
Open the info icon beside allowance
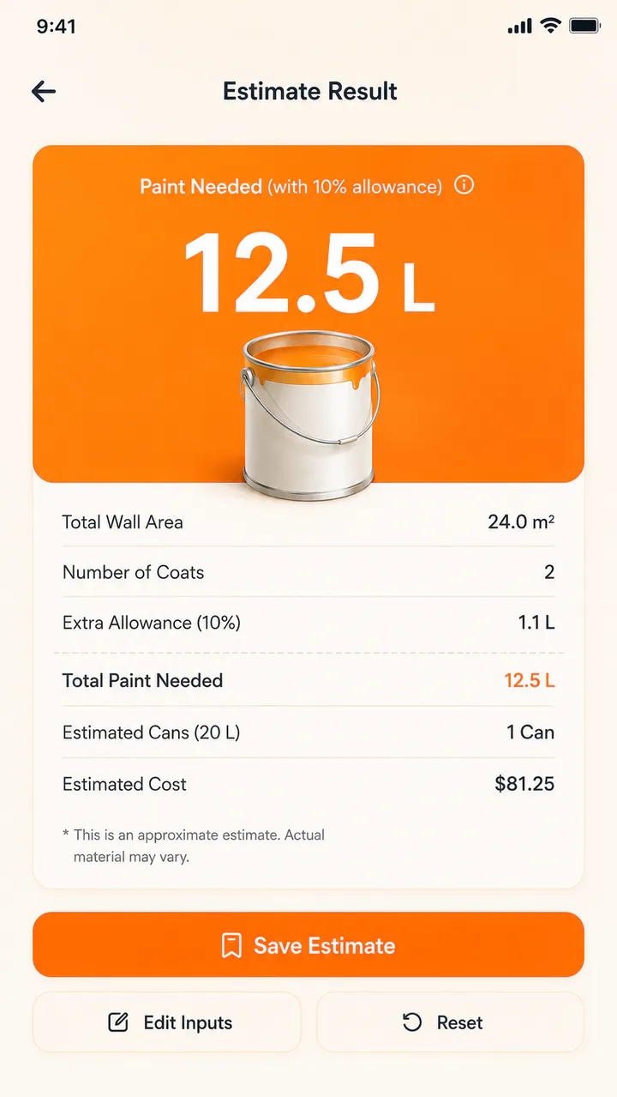pyautogui.click(x=464, y=185)
